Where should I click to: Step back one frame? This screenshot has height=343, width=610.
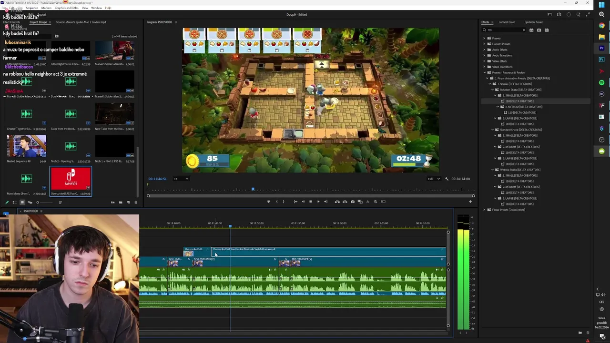tap(303, 202)
